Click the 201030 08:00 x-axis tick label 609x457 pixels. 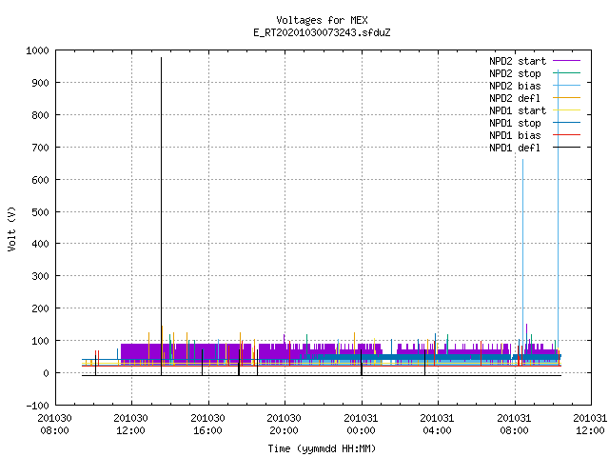coord(55,424)
